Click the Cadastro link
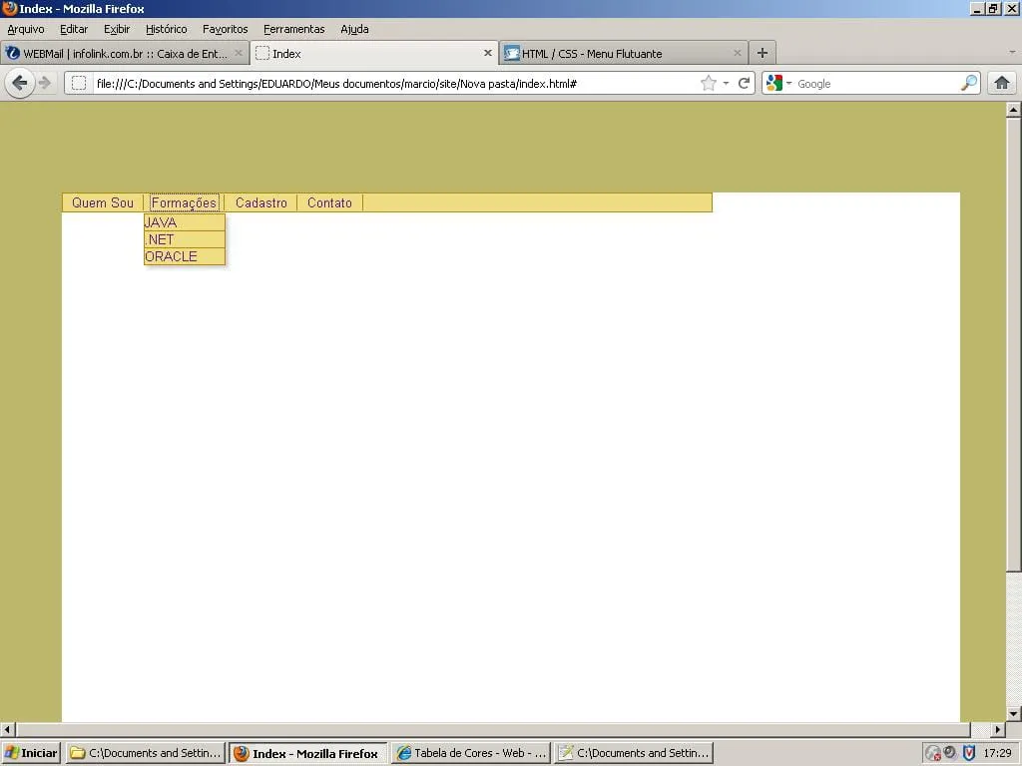The height and width of the screenshot is (766, 1022). [261, 202]
